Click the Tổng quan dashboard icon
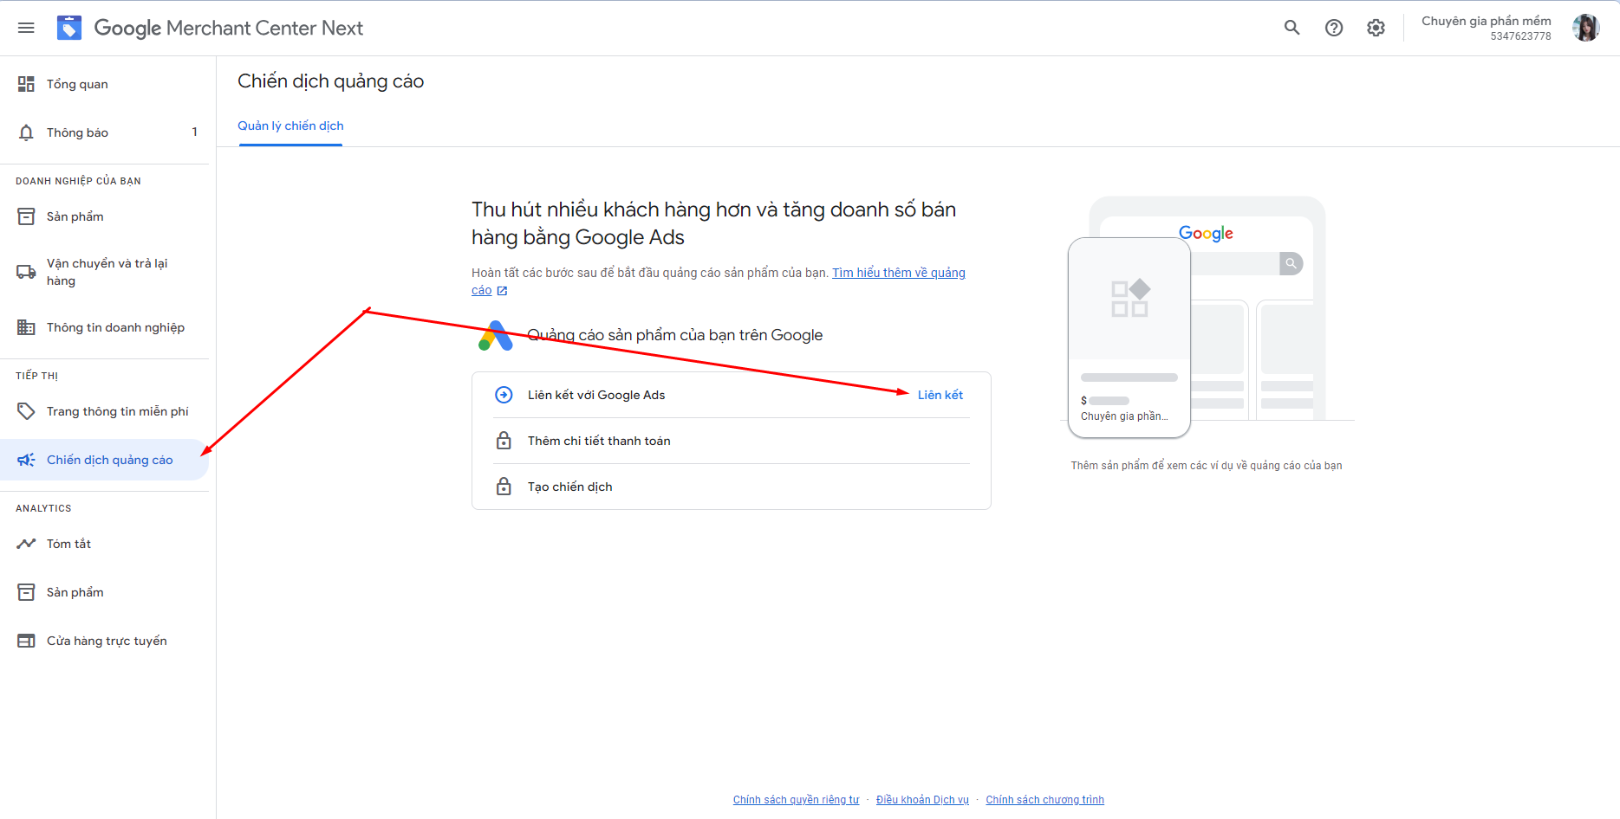Image resolution: width=1620 pixels, height=819 pixels. (26, 84)
